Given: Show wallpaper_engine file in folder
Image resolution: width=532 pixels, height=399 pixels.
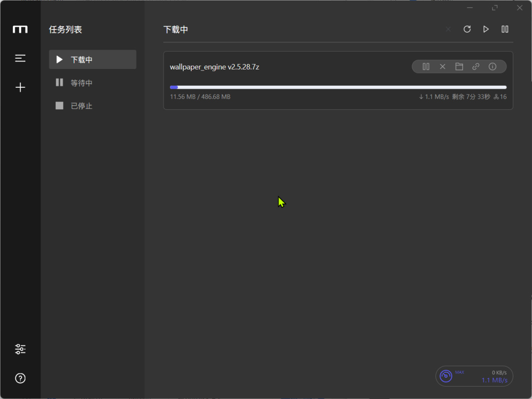Looking at the screenshot, I should (x=459, y=66).
